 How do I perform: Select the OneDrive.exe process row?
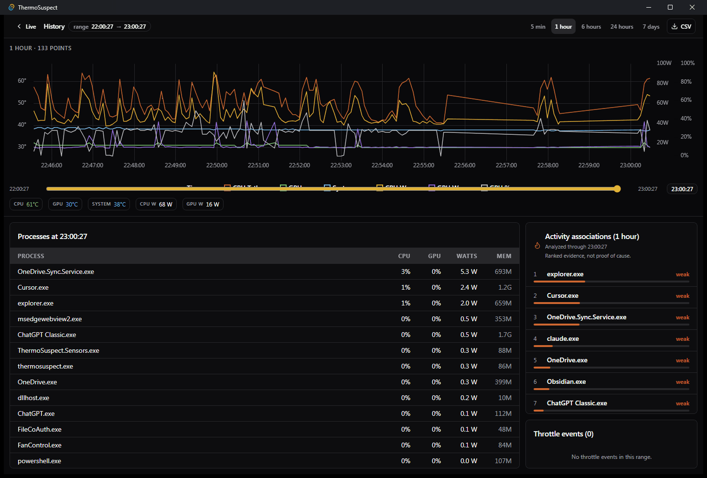tap(265, 382)
